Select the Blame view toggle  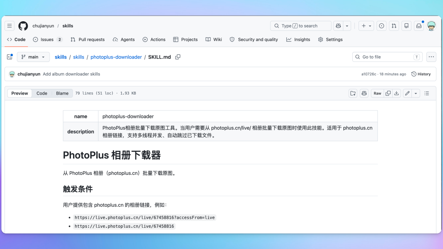click(62, 93)
